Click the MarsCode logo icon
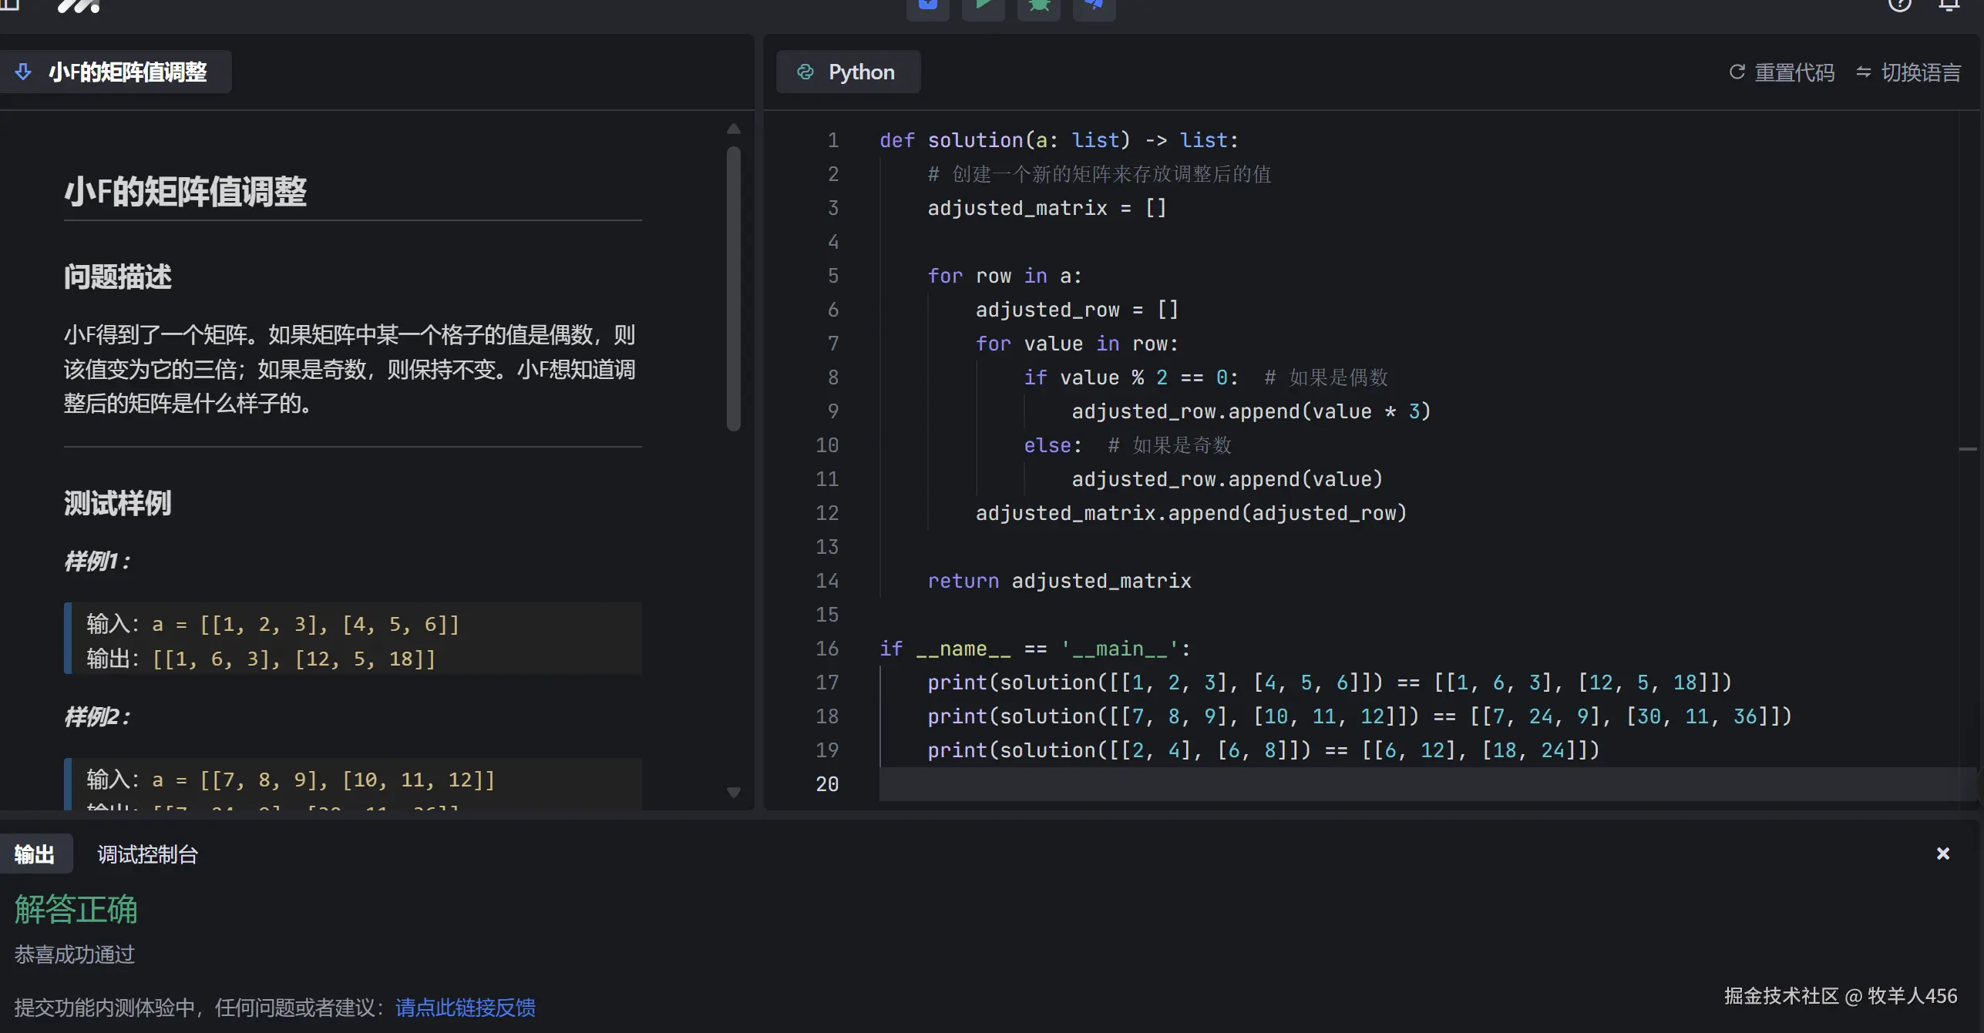 click(x=79, y=6)
